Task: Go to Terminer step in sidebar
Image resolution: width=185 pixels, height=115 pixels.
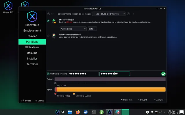Action: pyautogui.click(x=32, y=64)
